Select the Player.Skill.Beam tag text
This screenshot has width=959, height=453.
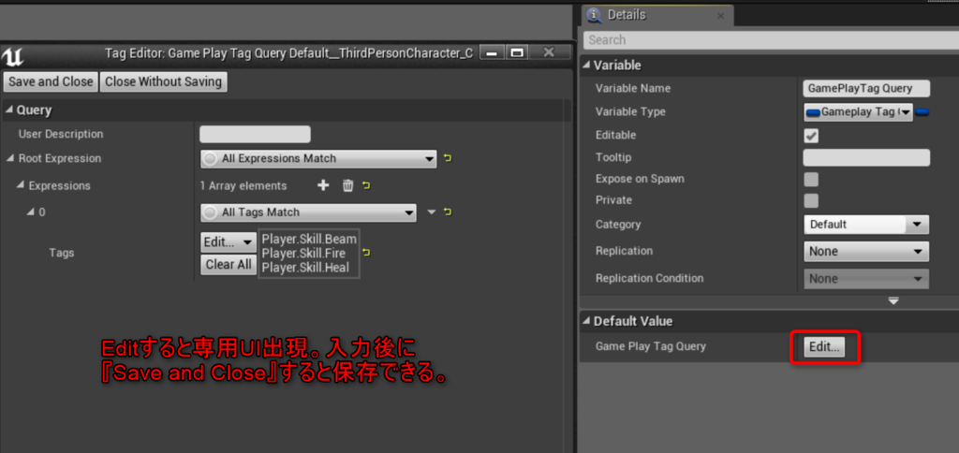click(309, 239)
